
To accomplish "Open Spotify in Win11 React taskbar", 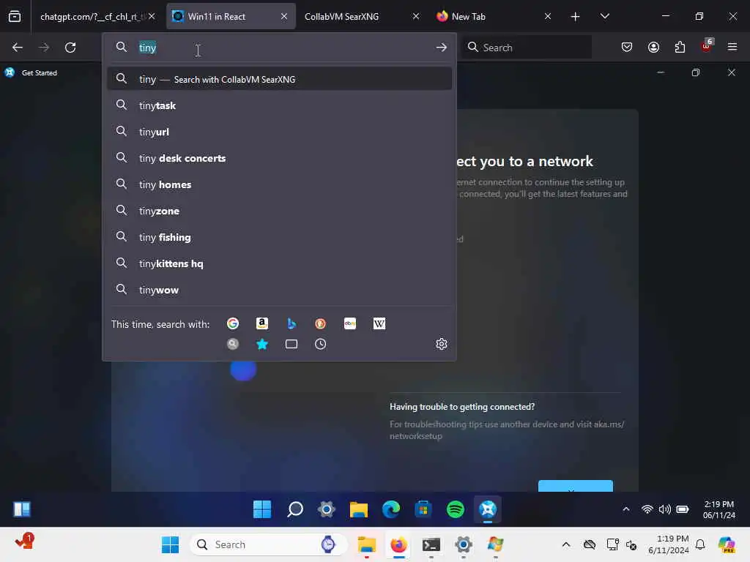I will tap(456, 509).
